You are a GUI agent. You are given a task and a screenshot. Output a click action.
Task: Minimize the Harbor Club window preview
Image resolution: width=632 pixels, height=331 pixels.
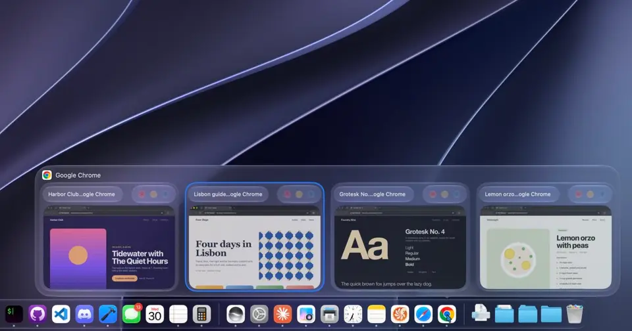click(153, 194)
